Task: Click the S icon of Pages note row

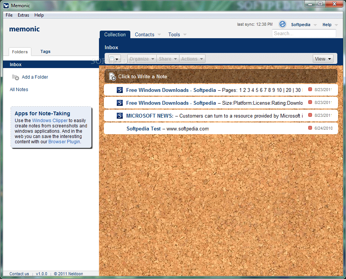Action: [x=120, y=90]
